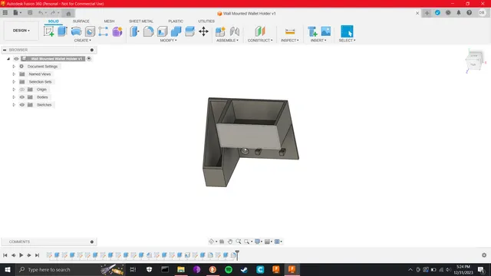Toggle visibility of Sketches folder
The height and width of the screenshot is (276, 491).
[22, 105]
